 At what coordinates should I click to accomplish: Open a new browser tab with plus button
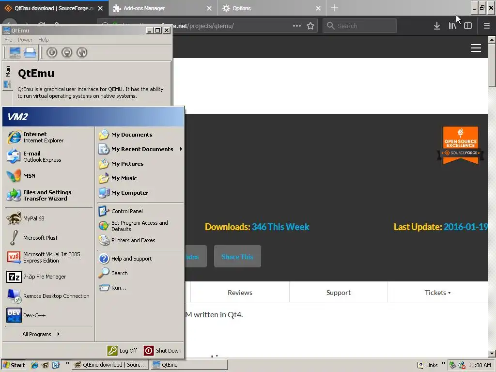(x=335, y=8)
